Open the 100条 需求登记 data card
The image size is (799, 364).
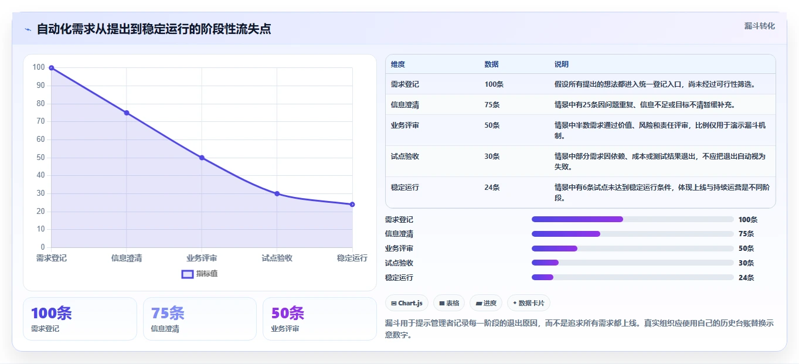pos(80,319)
